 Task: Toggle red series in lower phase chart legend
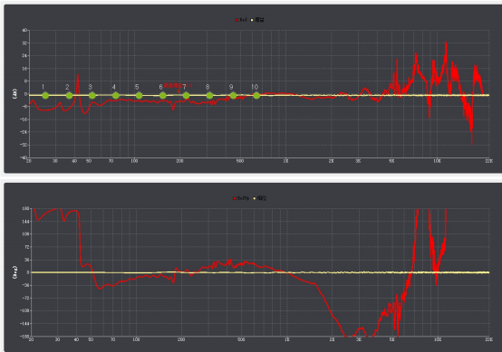[x=241, y=198]
